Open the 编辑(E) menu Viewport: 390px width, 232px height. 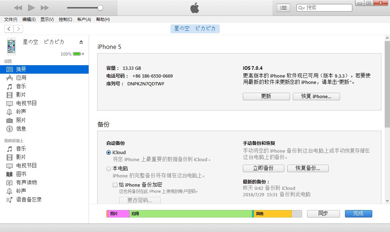(x=29, y=19)
